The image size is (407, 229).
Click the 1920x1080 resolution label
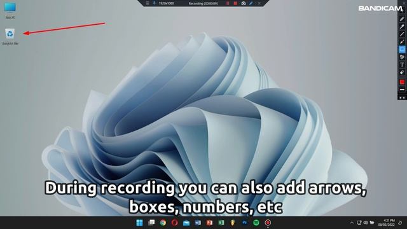(x=166, y=3)
